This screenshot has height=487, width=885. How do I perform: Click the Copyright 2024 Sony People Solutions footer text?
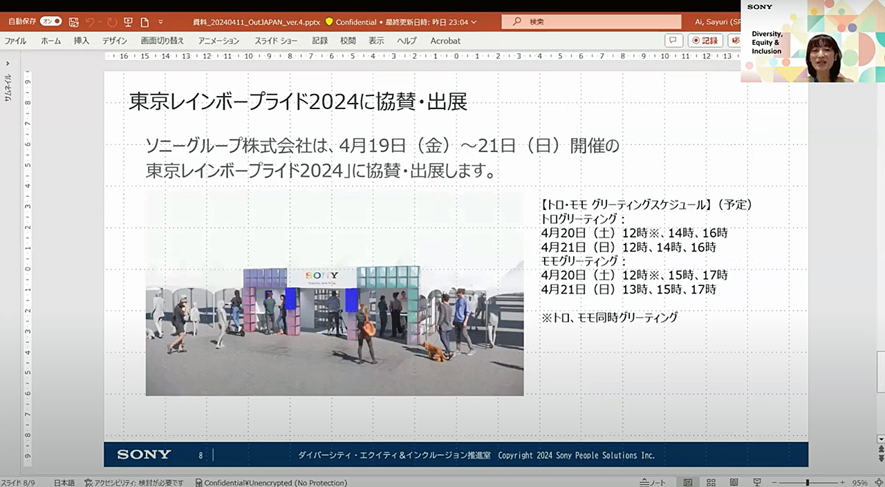click(576, 455)
